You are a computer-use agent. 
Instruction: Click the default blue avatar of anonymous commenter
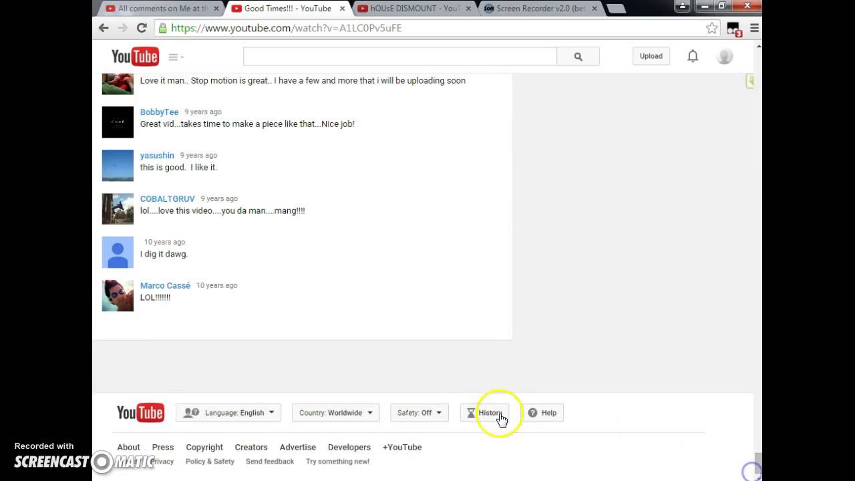[x=118, y=252]
